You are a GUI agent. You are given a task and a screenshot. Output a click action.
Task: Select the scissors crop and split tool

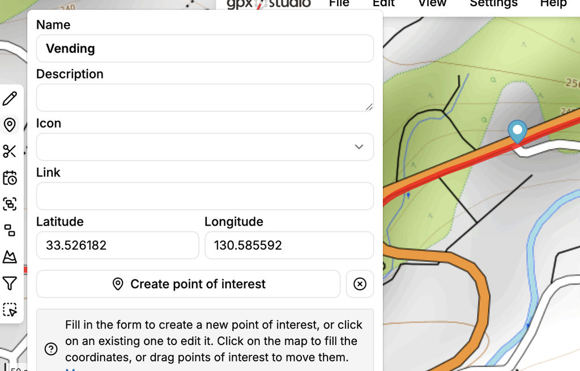coord(10,151)
